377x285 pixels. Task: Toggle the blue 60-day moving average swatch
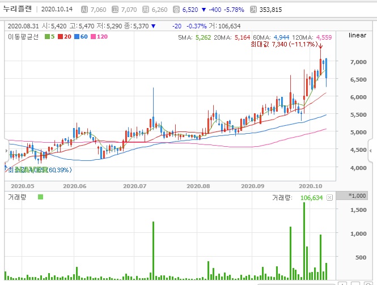tap(77, 36)
